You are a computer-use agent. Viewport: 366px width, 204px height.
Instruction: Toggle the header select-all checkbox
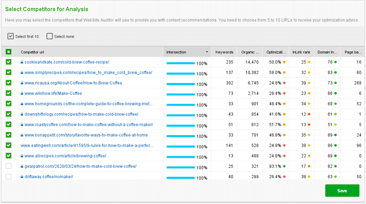pyautogui.click(x=8, y=52)
